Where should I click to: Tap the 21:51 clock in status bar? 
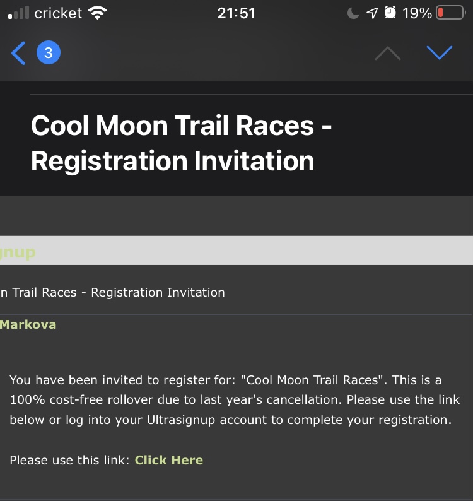pos(237,13)
